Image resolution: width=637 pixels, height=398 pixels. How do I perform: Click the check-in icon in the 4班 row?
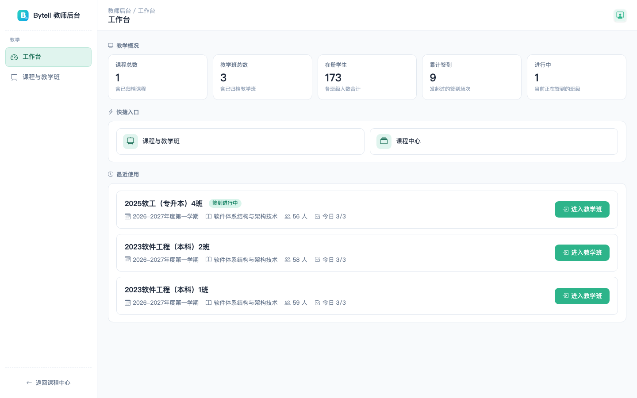click(x=317, y=217)
